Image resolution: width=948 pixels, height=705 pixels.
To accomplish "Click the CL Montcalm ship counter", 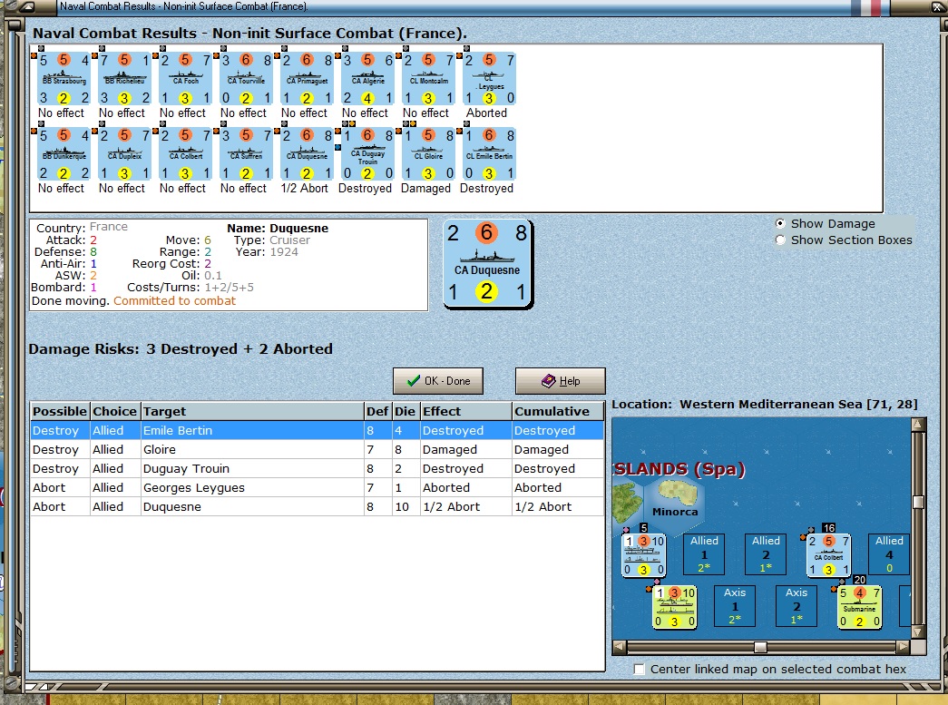I will 428,79.
